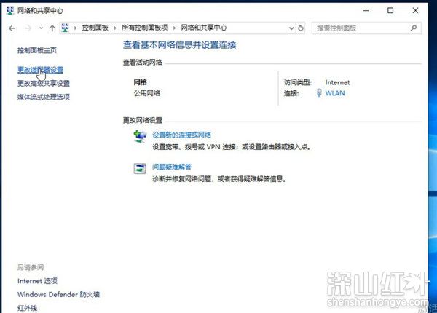The height and width of the screenshot is (313, 437).
Task: Click the window title icon
Action: (x=10, y=11)
